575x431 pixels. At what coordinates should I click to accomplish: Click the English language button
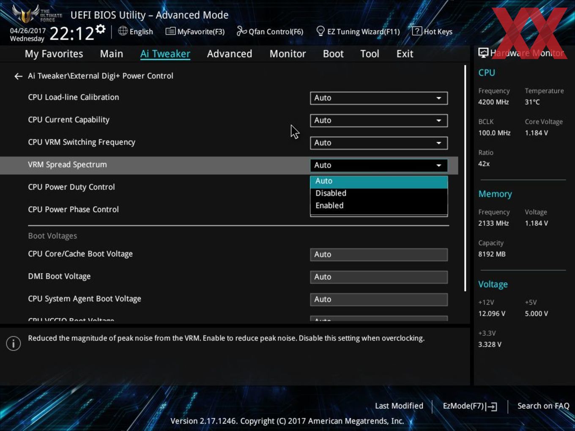click(136, 32)
